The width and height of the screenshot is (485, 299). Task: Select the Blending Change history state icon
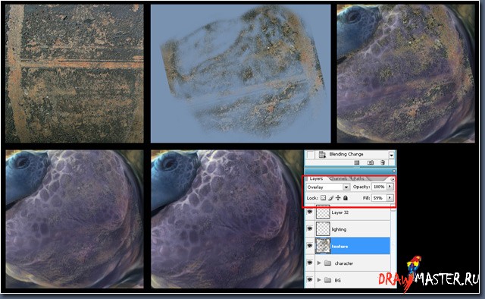pyautogui.click(x=322, y=154)
